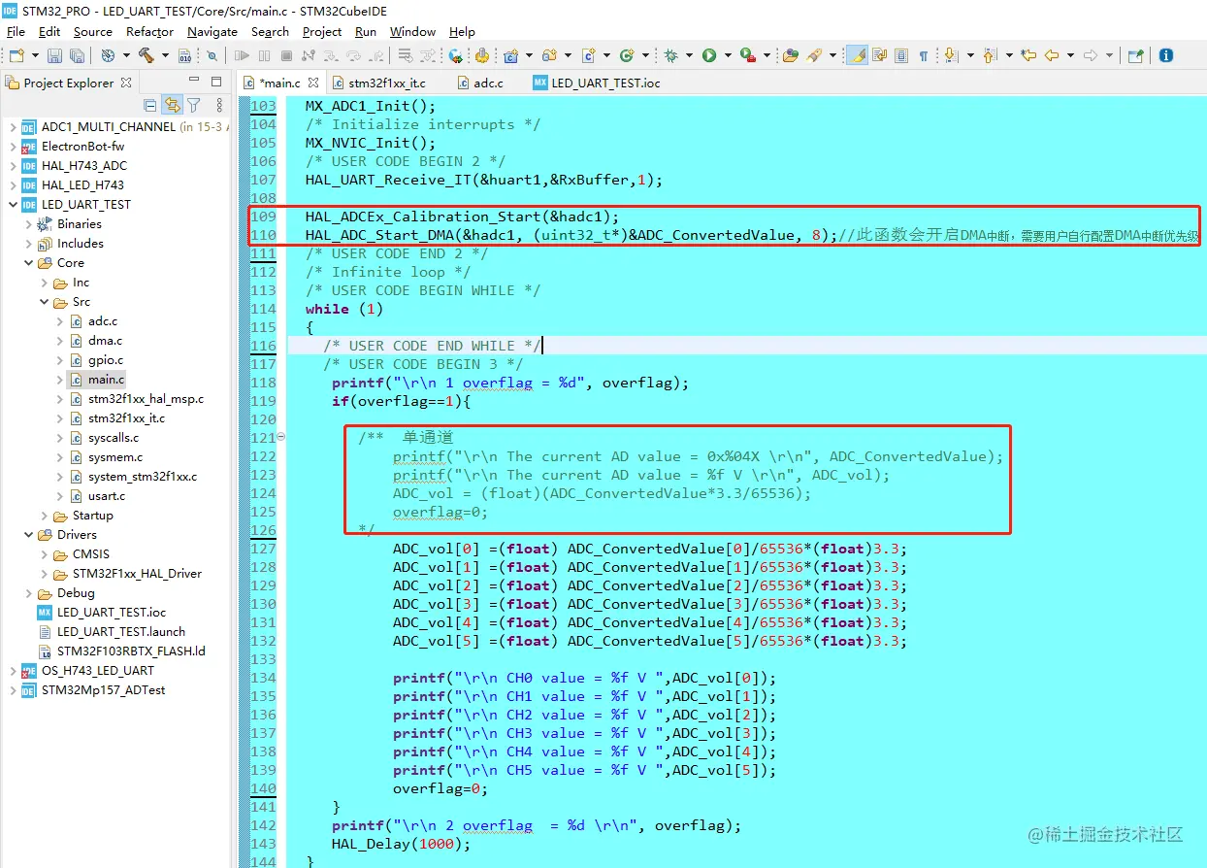Click the Back navigation yellow arrow
Viewport: 1207px width, 868px height.
(x=1052, y=55)
